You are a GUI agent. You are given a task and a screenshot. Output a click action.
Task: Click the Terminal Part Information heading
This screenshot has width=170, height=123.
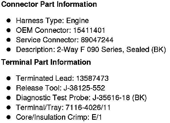[x=46, y=62]
